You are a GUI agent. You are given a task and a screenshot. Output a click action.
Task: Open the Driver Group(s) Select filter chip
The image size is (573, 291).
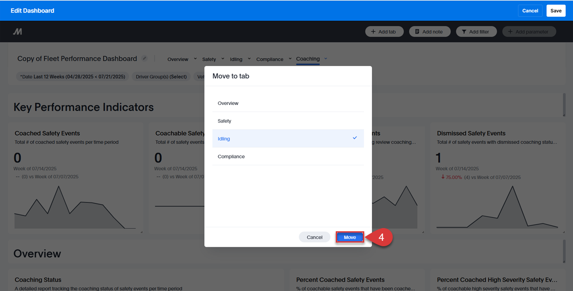[x=160, y=76]
